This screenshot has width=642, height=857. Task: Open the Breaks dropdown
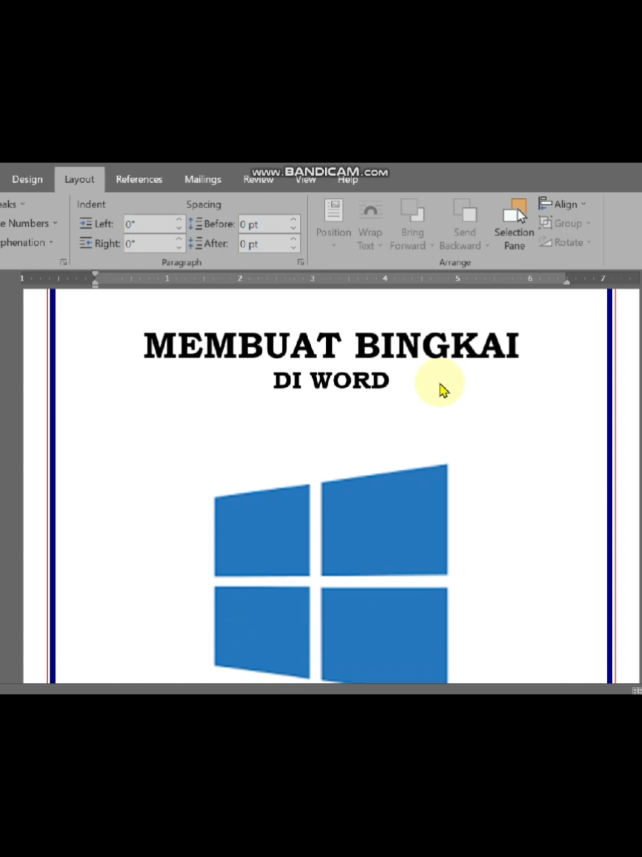point(12,204)
